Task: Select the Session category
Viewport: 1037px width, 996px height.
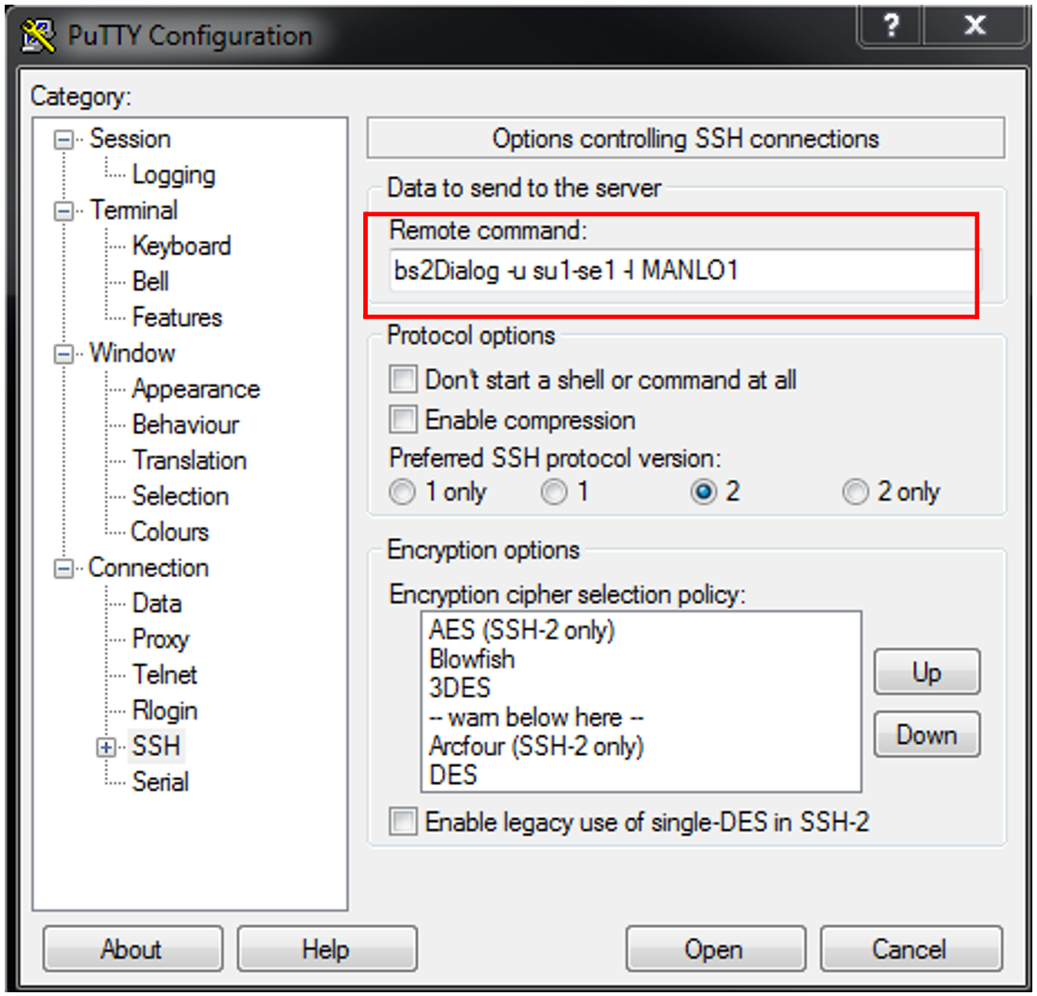Action: pyautogui.click(x=130, y=139)
